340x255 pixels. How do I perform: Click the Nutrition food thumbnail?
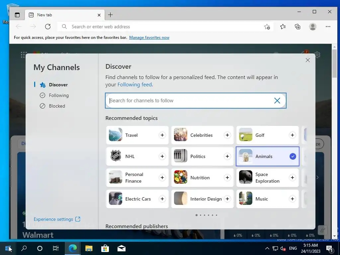pos(180,177)
